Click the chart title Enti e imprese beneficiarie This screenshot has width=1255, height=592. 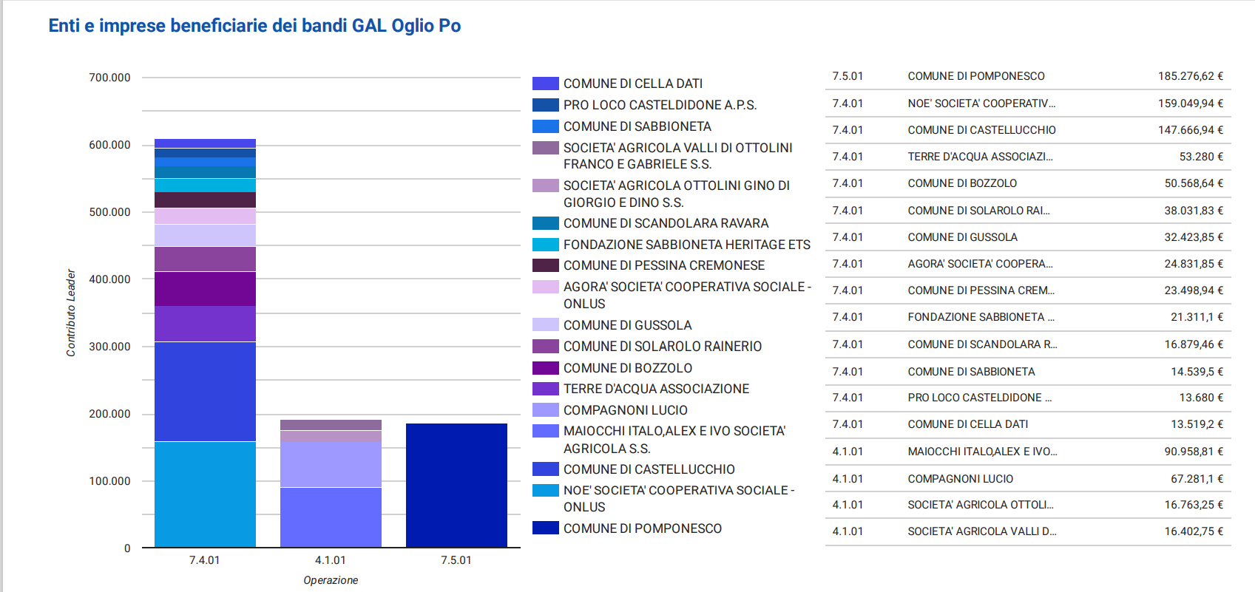click(x=254, y=26)
